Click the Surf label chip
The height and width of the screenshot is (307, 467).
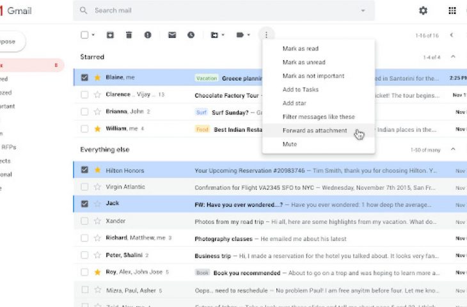pyautogui.click(x=202, y=113)
